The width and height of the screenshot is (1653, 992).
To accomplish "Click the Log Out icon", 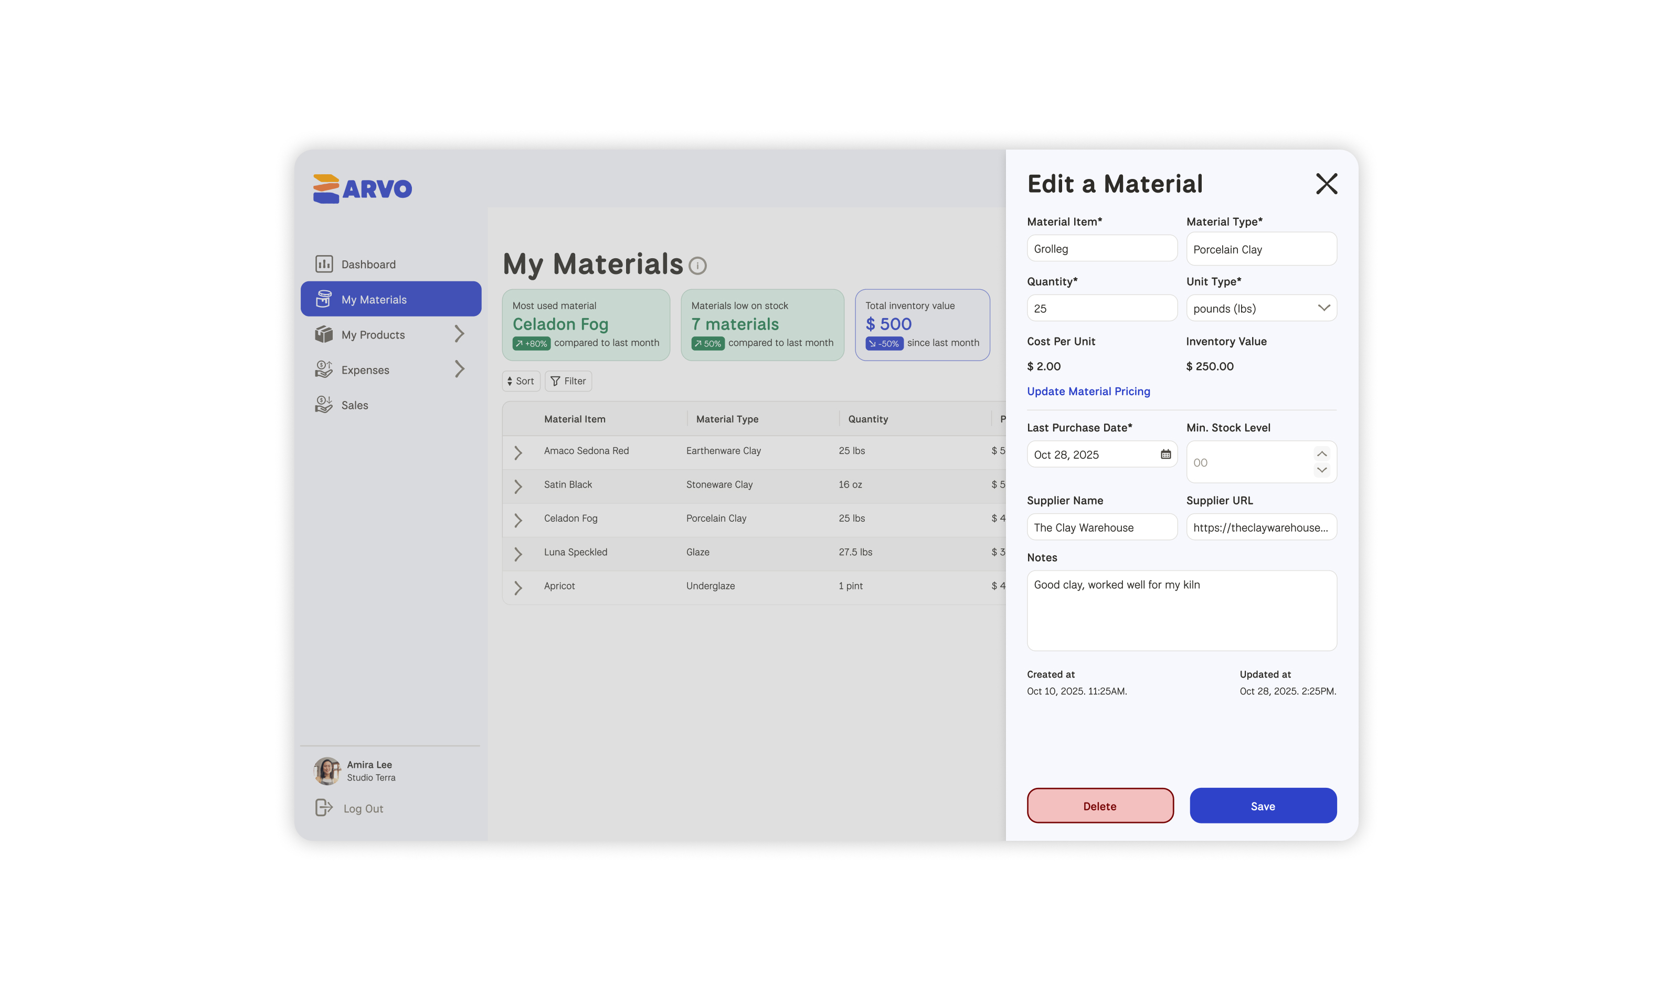I will coord(323,807).
